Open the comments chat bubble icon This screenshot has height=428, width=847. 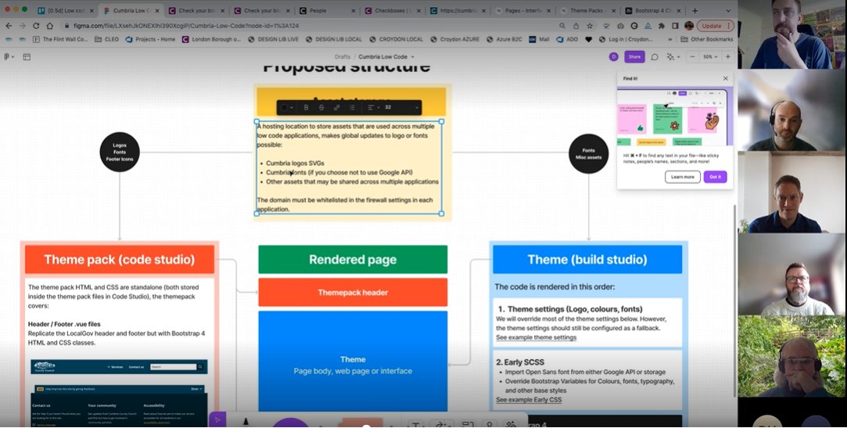[654, 57]
